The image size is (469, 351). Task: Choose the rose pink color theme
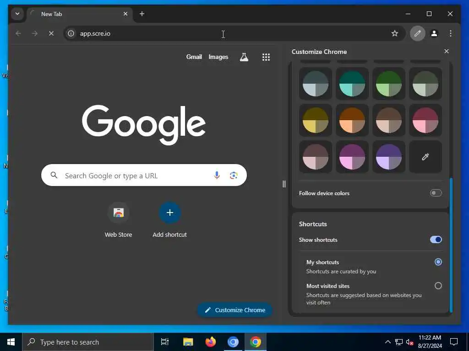point(425,120)
